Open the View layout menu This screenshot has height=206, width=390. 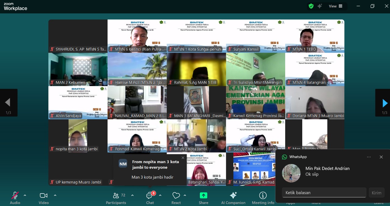click(335, 6)
